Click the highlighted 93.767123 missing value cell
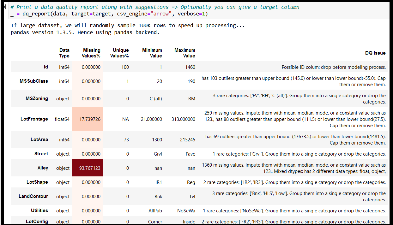 pos(88,168)
